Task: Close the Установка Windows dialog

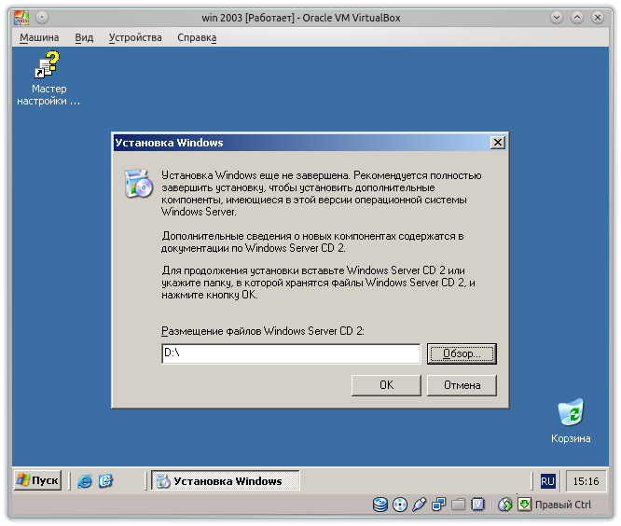Action: click(497, 143)
